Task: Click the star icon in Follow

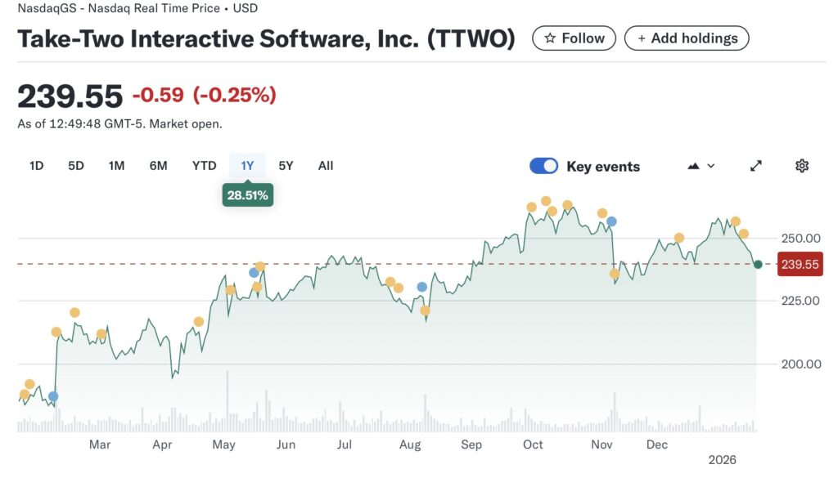Action: pyautogui.click(x=550, y=38)
